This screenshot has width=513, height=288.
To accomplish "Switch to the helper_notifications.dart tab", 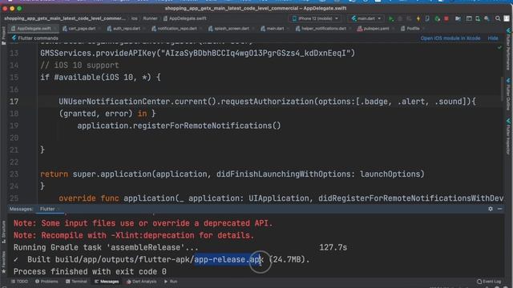I will coord(321,29).
